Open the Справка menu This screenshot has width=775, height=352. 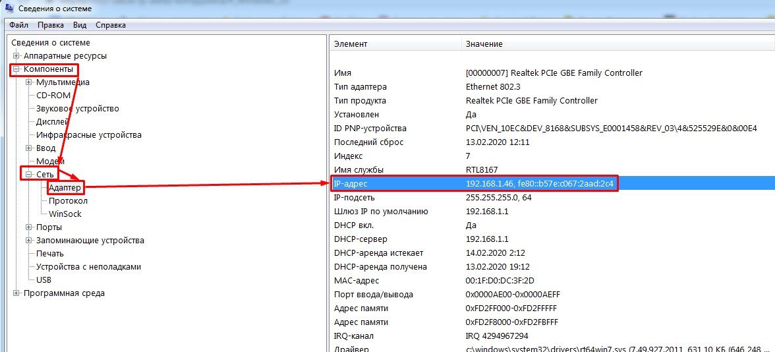pos(111,25)
